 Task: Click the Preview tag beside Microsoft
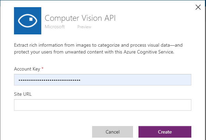(84, 27)
